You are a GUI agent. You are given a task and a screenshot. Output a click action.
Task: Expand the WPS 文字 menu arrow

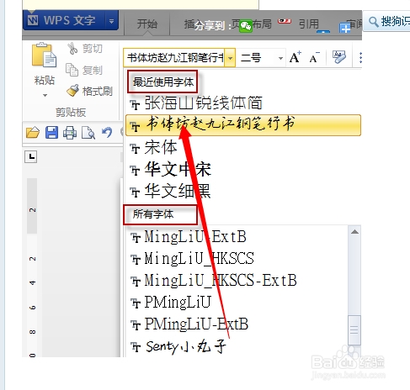pos(112,20)
